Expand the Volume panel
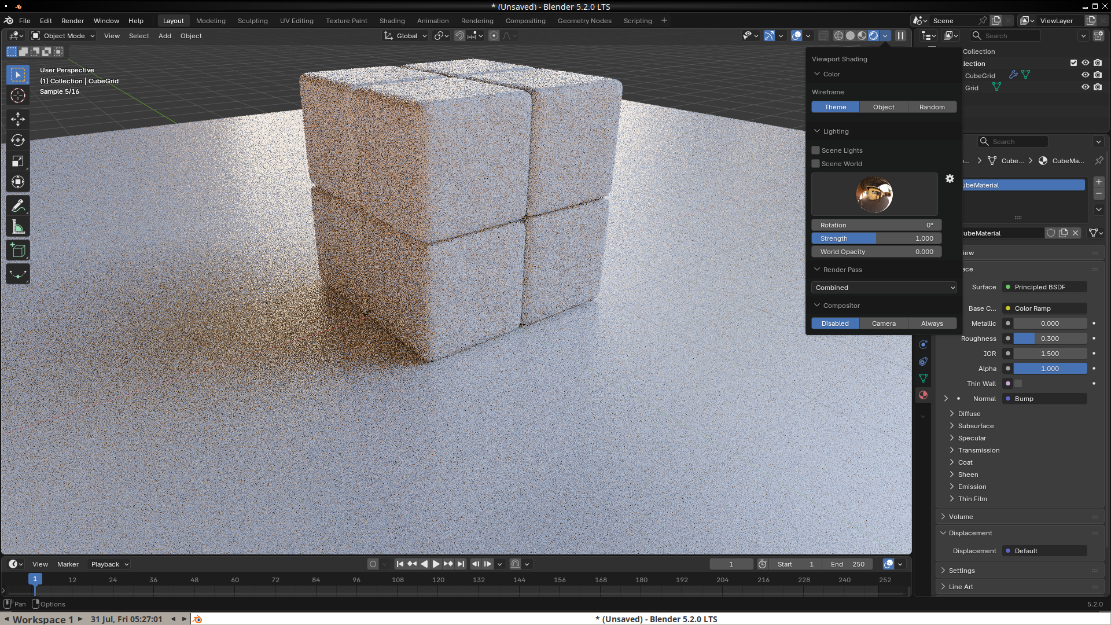 point(961,517)
